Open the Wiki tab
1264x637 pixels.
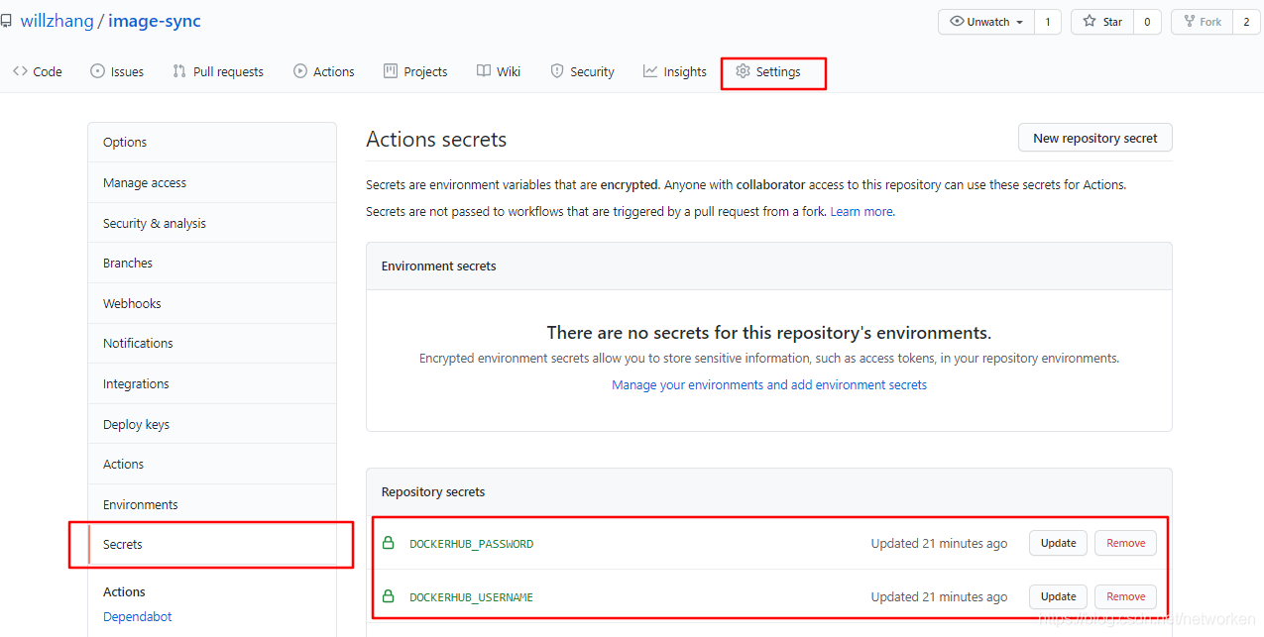[x=499, y=71]
